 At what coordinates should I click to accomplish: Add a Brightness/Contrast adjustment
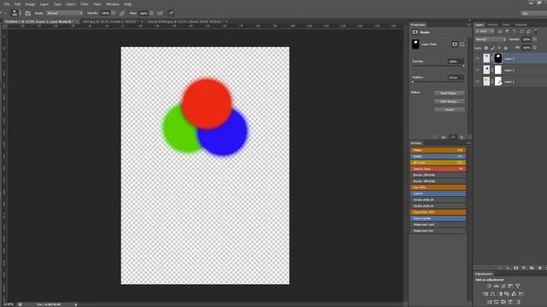pyautogui.click(x=489, y=286)
